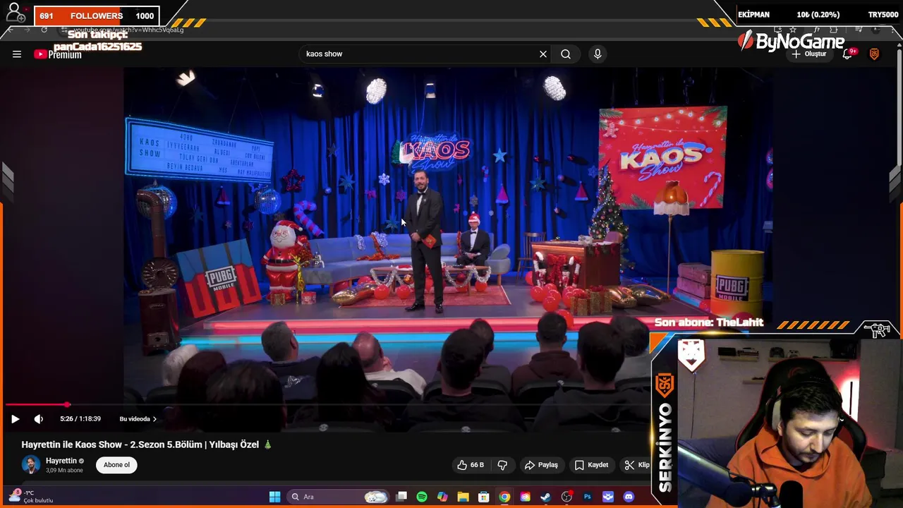Open Photoshop from the taskbar
The height and width of the screenshot is (508, 903).
point(587,497)
